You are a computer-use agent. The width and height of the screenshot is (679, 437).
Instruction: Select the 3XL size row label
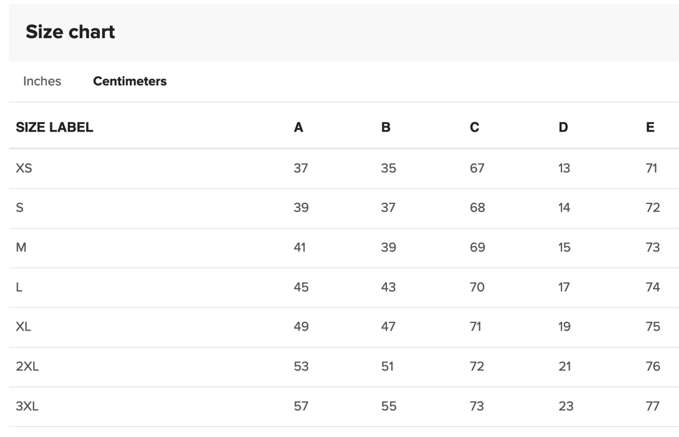[x=27, y=407]
